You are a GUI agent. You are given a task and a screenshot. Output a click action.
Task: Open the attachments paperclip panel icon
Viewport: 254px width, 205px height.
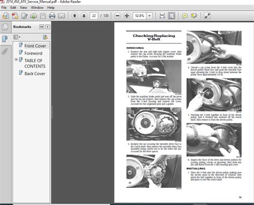coord(5,52)
